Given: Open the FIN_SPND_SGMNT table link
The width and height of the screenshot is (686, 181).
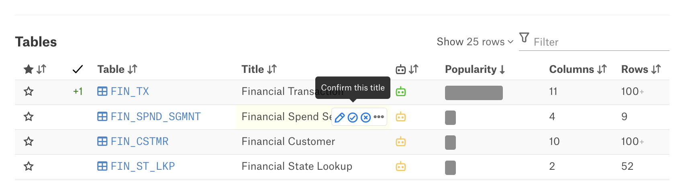Looking at the screenshot, I should [x=155, y=117].
